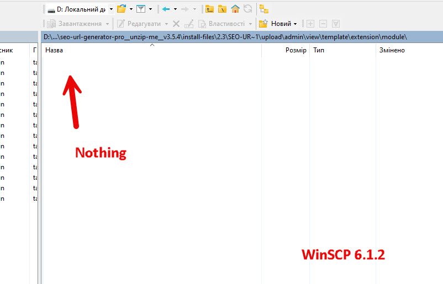
Task: Click the open directory folder icon
Action: click(x=121, y=9)
